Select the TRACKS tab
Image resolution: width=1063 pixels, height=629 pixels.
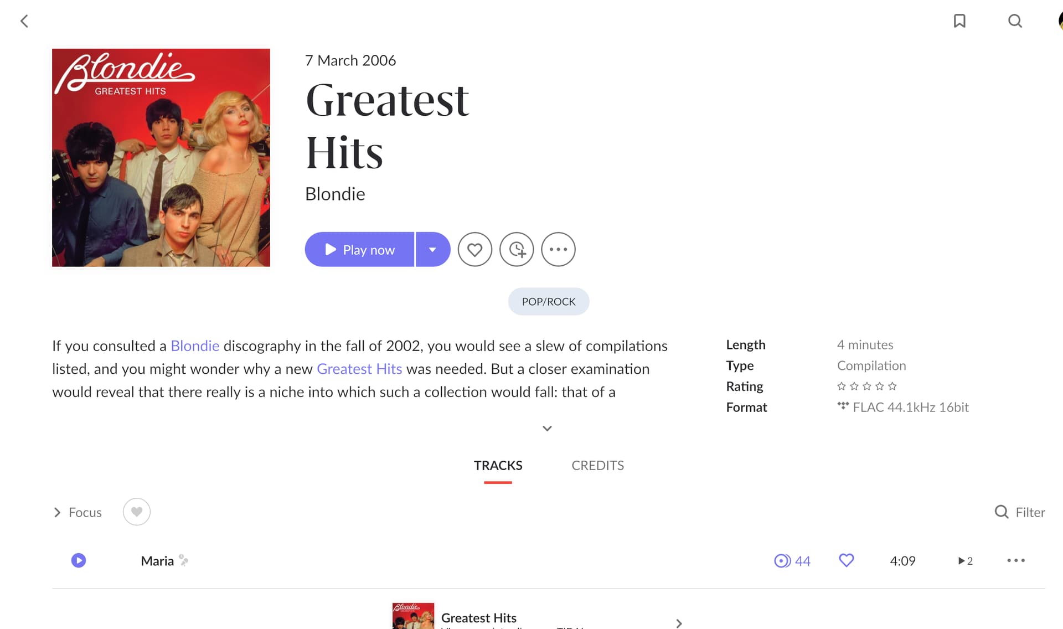coord(498,465)
